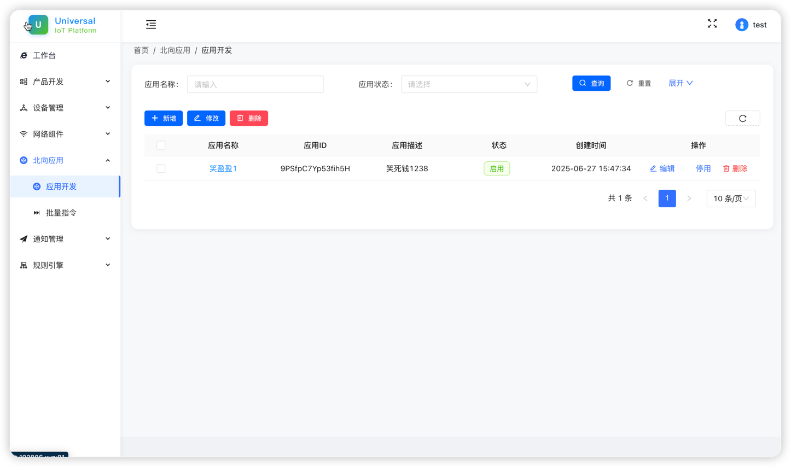Select the 应用开发 submenu item
791x467 pixels.
pyautogui.click(x=65, y=186)
